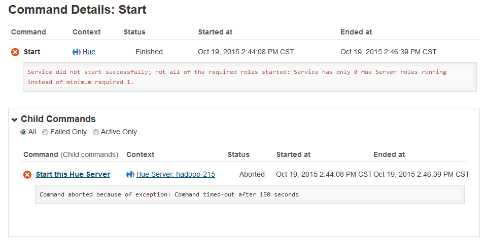Click the Aborted status of the child command
This screenshot has width=486, height=241.
(252, 174)
